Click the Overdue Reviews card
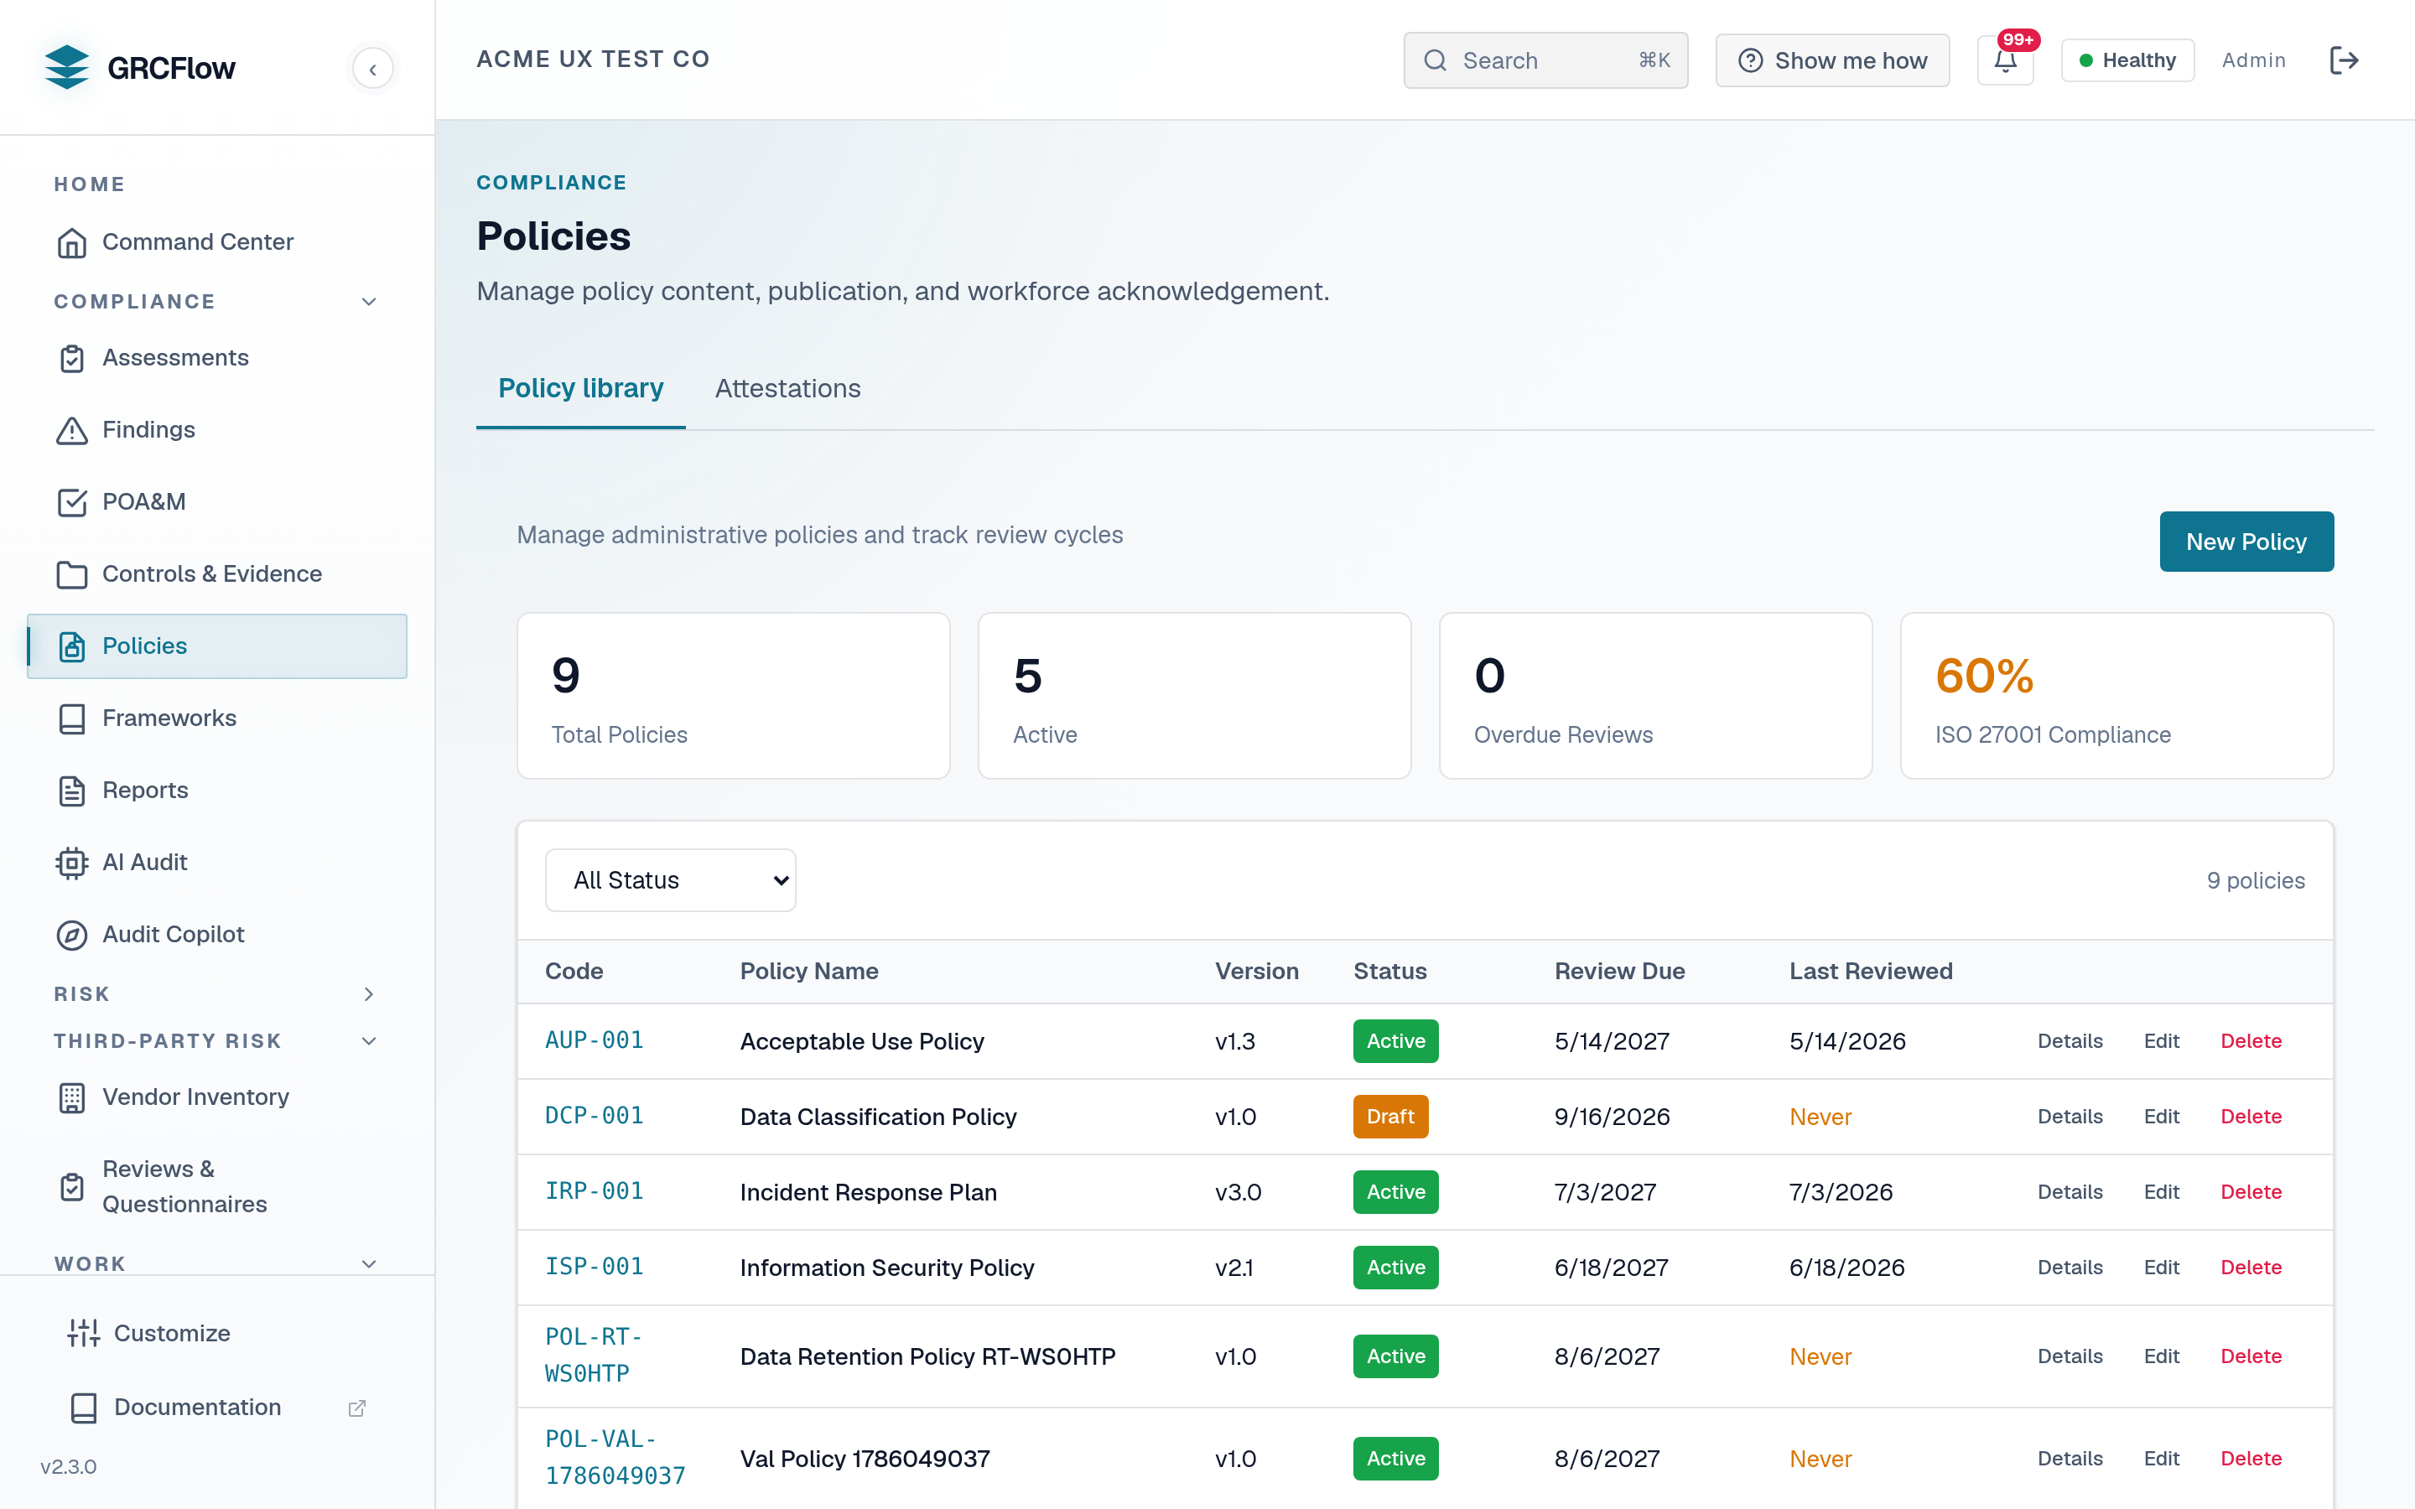Image resolution: width=2415 pixels, height=1509 pixels. [1655, 696]
